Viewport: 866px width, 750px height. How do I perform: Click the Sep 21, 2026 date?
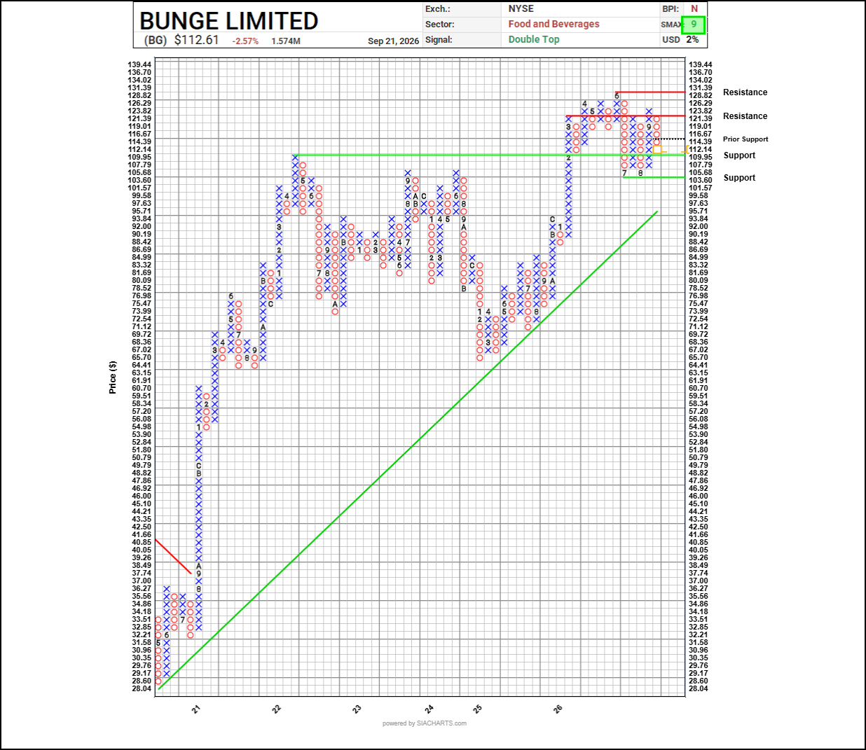(x=393, y=41)
